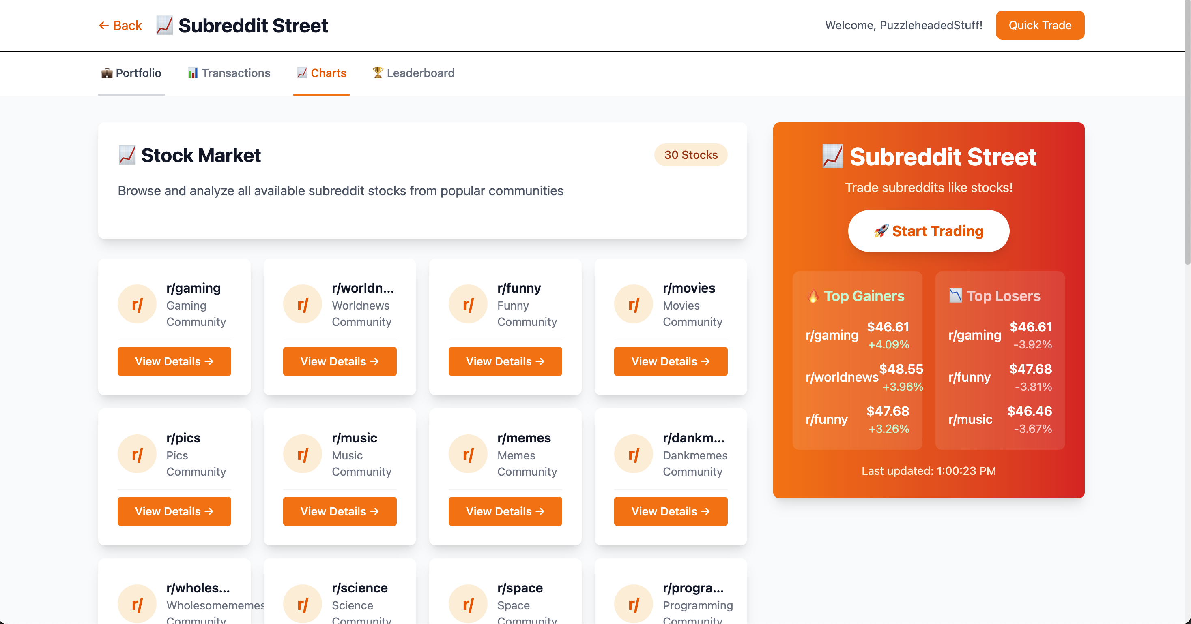Select the Charts tab
This screenshot has height=624, width=1191.
pyautogui.click(x=321, y=73)
